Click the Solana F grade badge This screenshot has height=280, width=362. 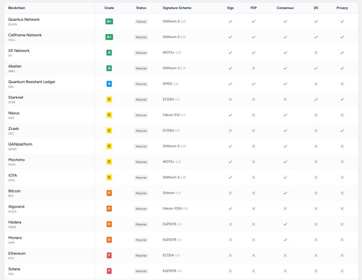click(109, 271)
